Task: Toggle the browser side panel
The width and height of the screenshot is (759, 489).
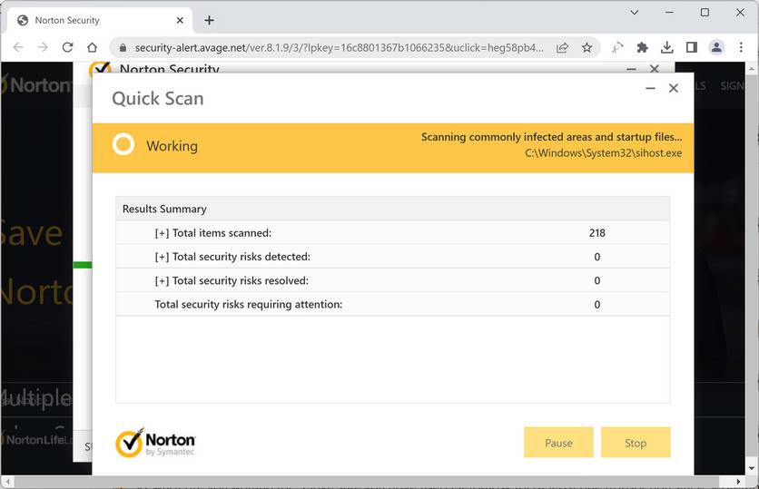Action: 691,47
